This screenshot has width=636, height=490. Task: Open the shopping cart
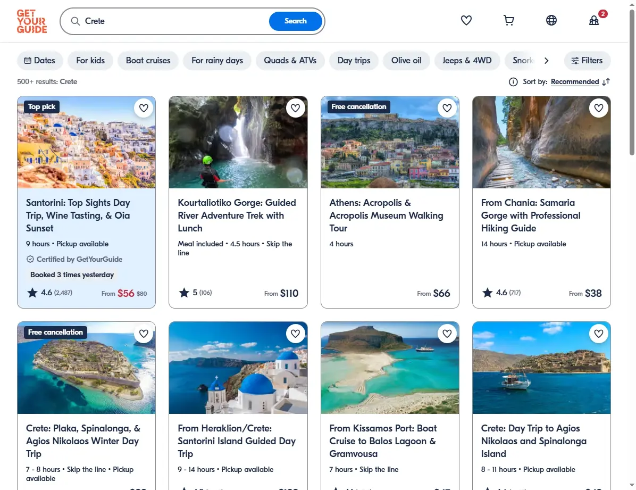(508, 20)
